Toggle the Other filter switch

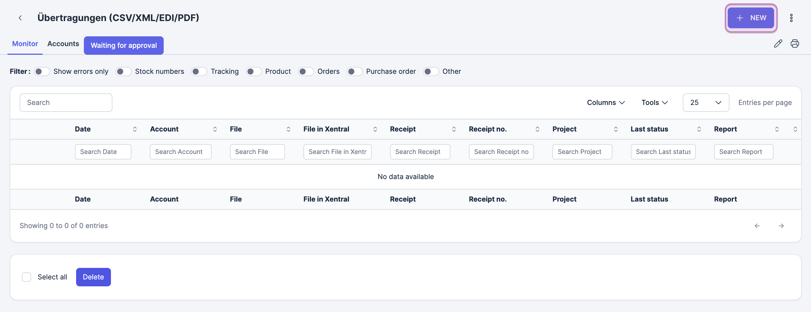[x=431, y=72]
